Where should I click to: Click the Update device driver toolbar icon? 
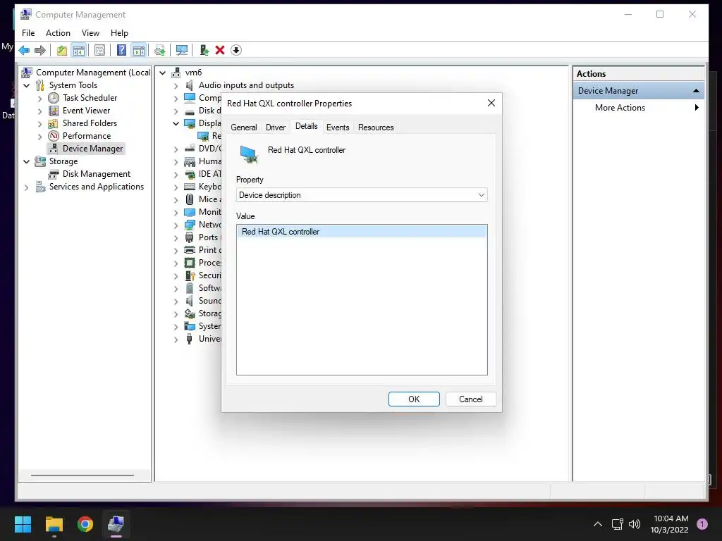[x=204, y=50]
